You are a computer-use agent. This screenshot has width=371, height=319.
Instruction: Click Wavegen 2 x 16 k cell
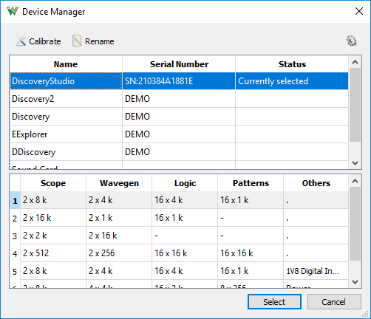pos(119,236)
